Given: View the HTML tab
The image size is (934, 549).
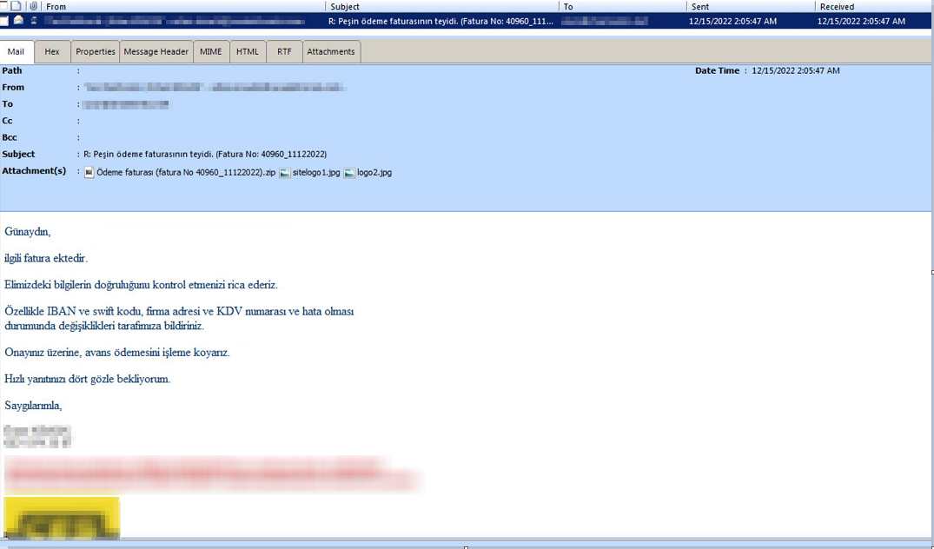Looking at the screenshot, I should (248, 52).
